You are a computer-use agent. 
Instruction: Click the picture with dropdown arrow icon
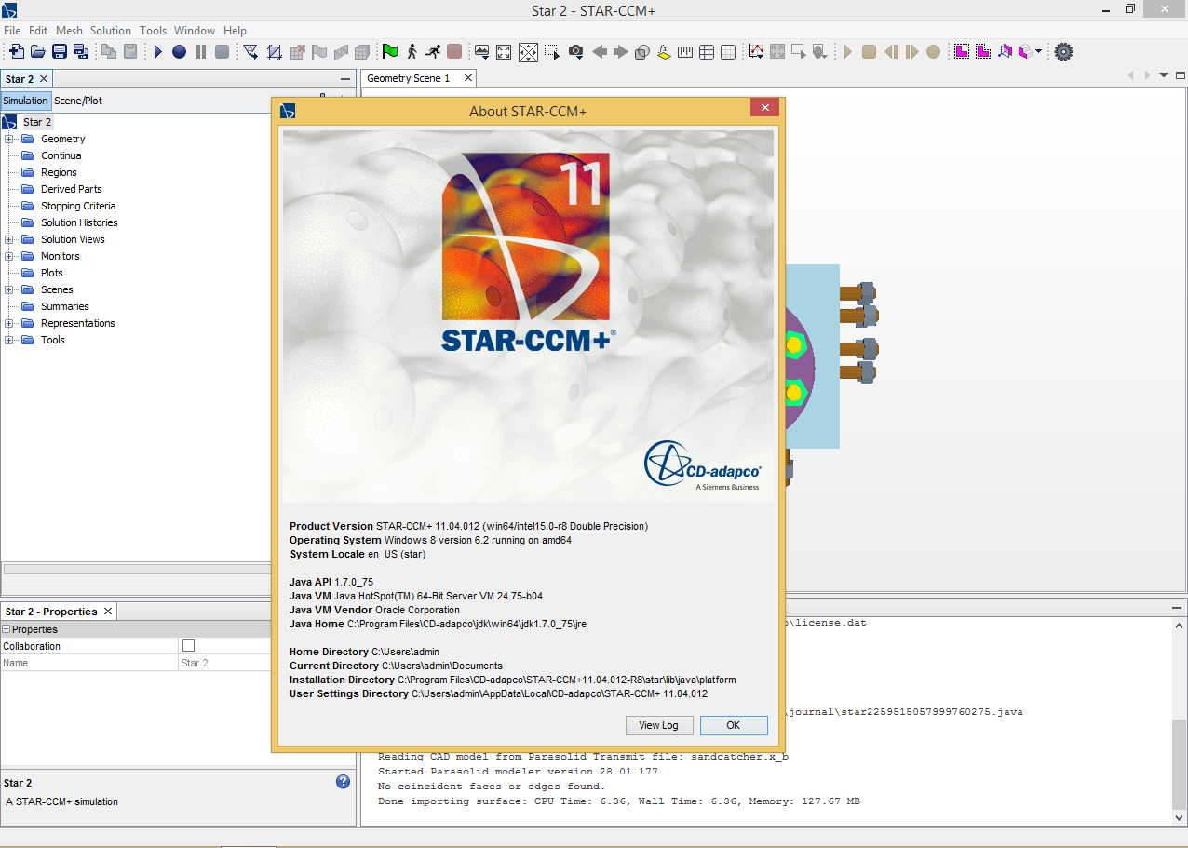[x=482, y=52]
